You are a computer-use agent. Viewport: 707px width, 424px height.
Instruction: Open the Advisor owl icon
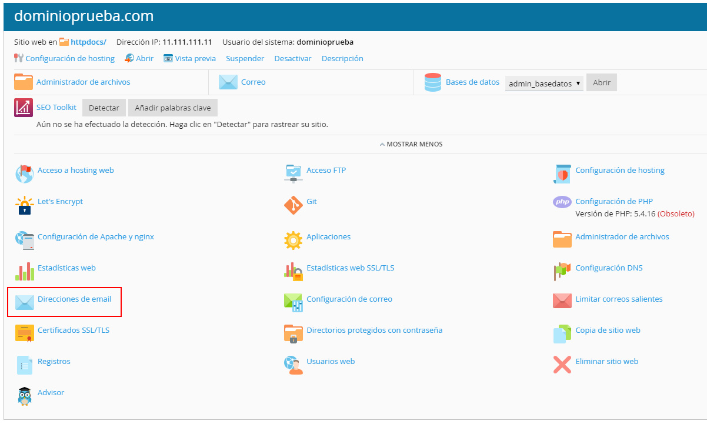pyautogui.click(x=24, y=396)
